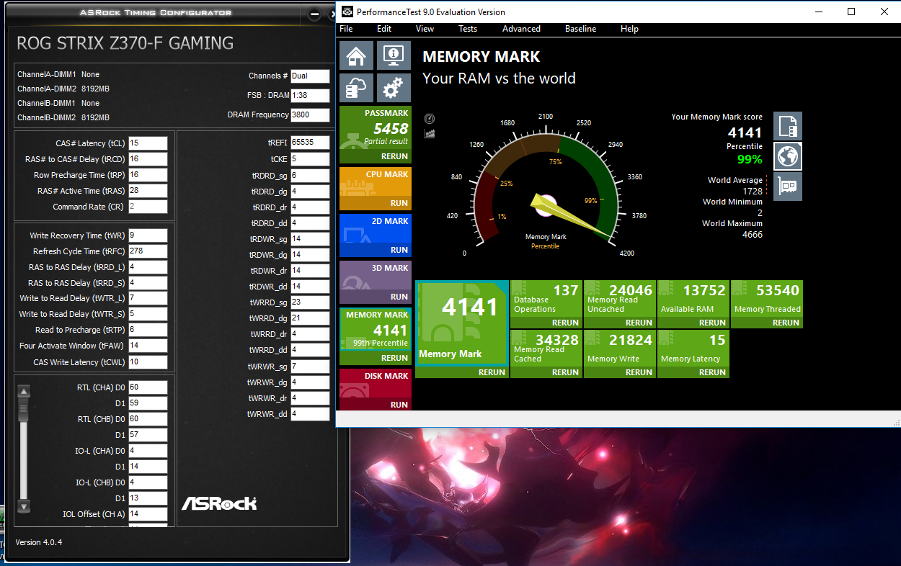Click the gauge dial icon left of the speedometer
The height and width of the screenshot is (566, 901).
point(430,119)
